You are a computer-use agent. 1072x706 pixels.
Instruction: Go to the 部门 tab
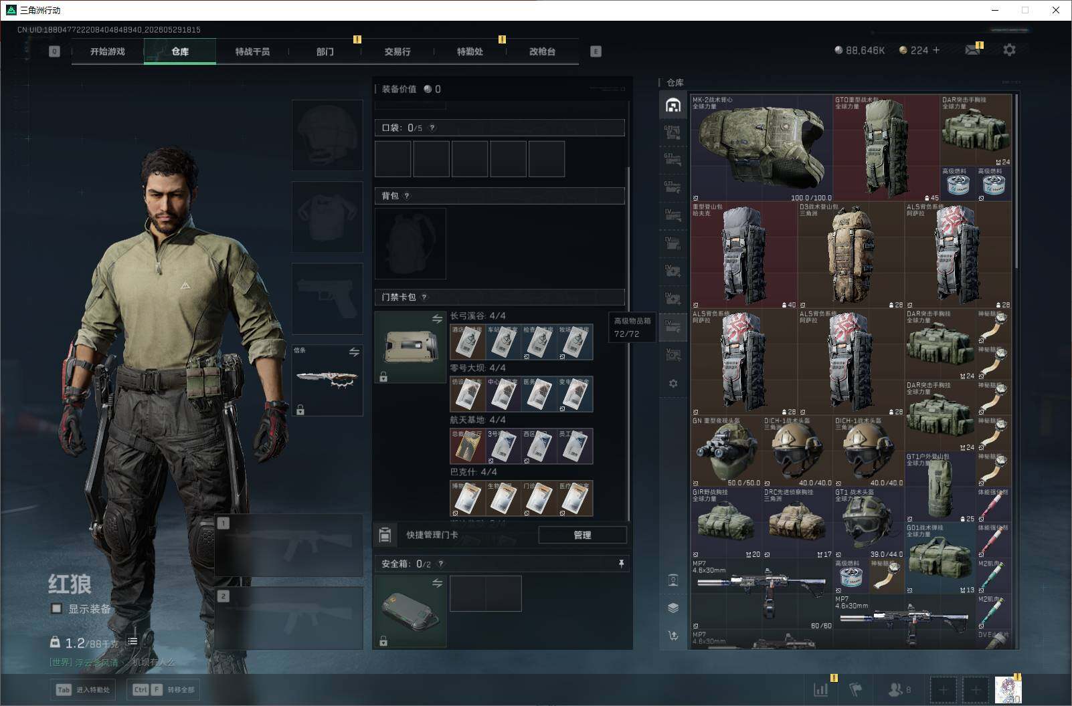(325, 51)
